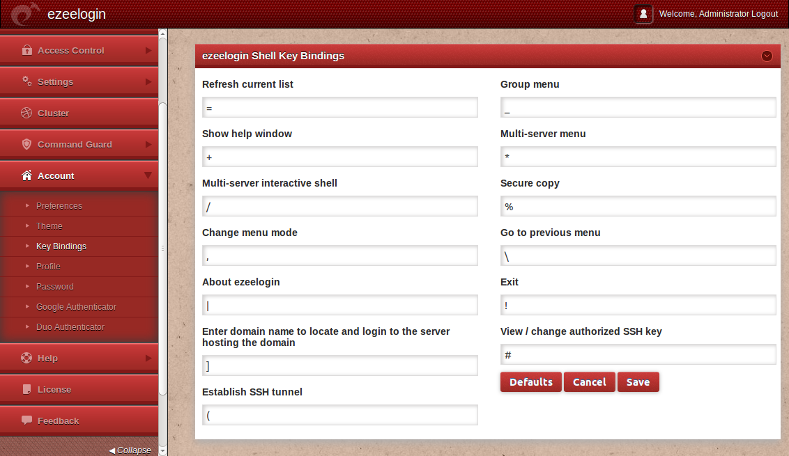Expand the Command Guard menu arrow
Image resolution: width=789 pixels, height=456 pixels.
148,144
